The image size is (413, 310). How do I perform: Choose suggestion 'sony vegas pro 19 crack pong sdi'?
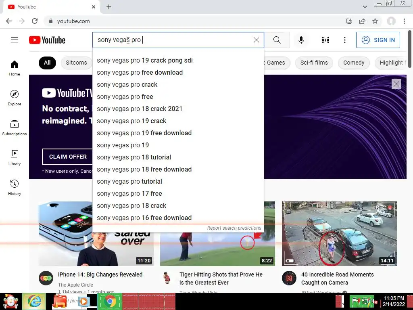click(178, 61)
